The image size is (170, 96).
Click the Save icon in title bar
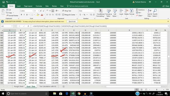[3, 2]
